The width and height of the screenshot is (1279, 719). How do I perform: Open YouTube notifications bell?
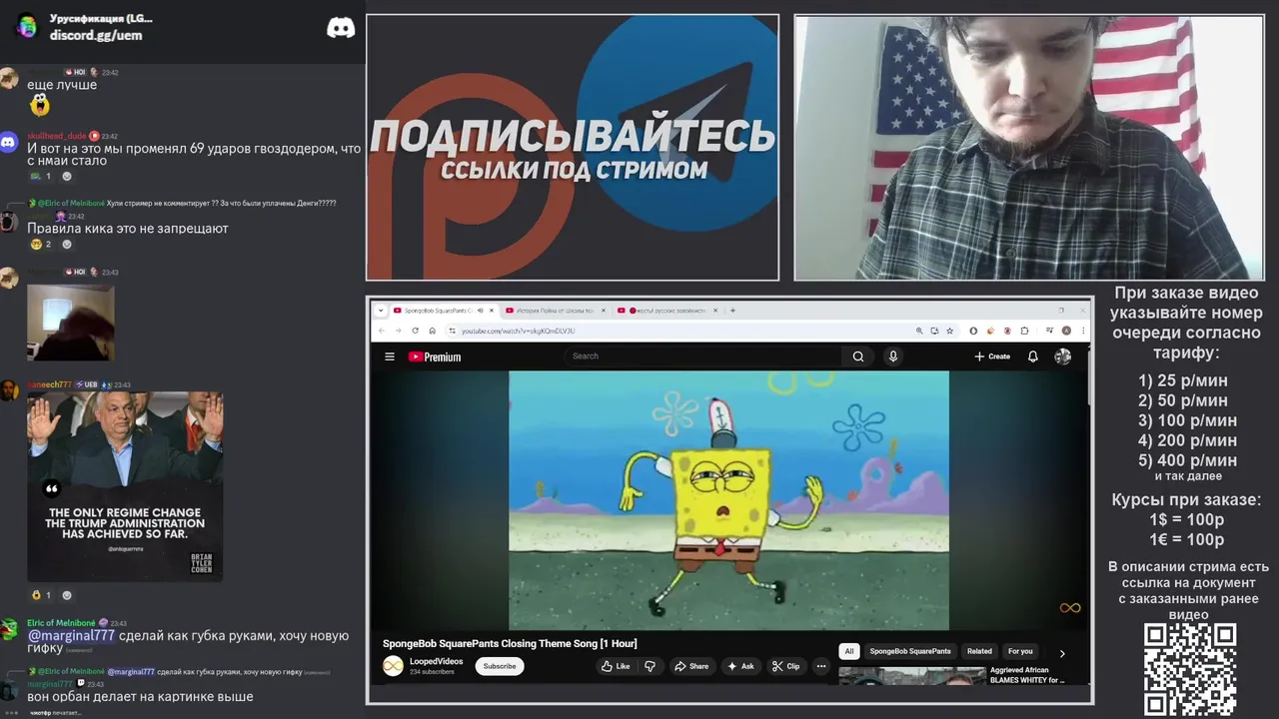pyautogui.click(x=1033, y=357)
